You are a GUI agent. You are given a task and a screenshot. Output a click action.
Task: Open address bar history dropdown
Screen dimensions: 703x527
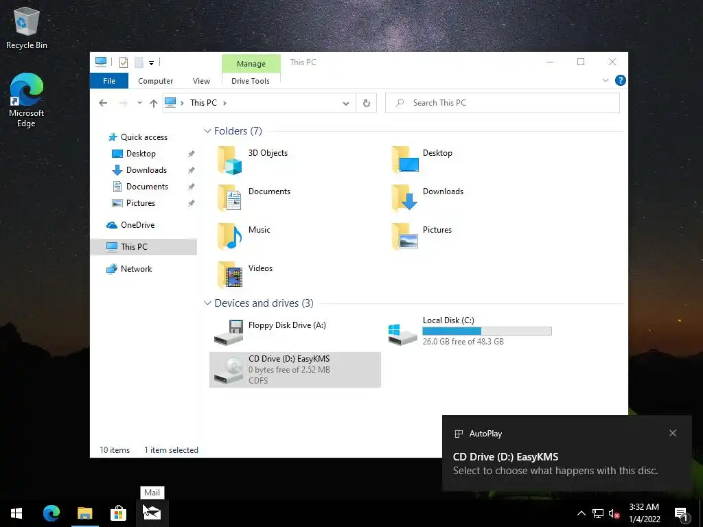(x=346, y=104)
